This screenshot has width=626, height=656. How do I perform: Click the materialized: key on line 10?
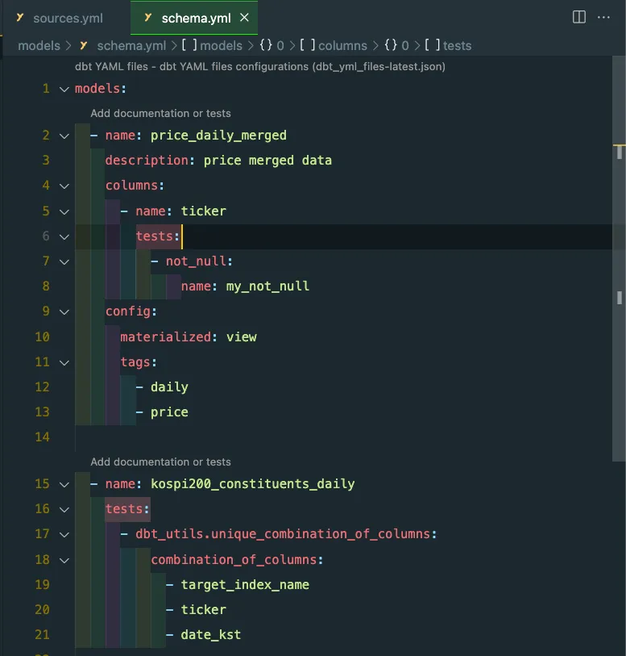[169, 337]
